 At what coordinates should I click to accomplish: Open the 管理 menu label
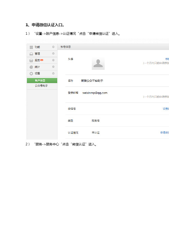[37, 54]
